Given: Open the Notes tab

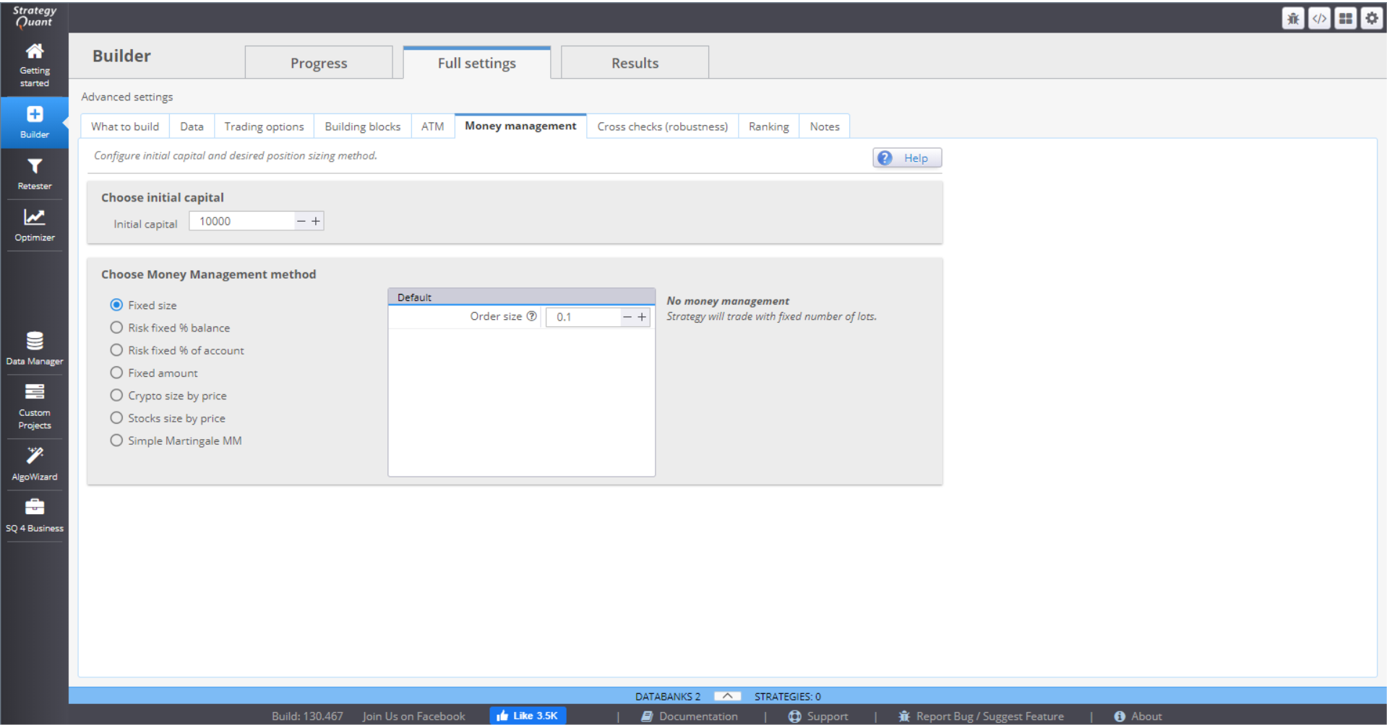Looking at the screenshot, I should coord(824,126).
